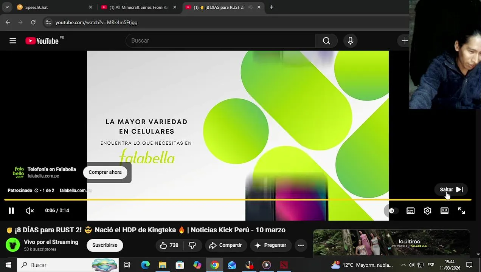Open Vivo por el Streaming channel avatar

click(x=12, y=245)
